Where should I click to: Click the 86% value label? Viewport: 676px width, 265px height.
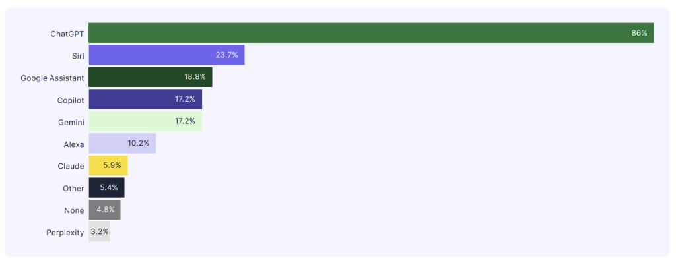click(639, 33)
